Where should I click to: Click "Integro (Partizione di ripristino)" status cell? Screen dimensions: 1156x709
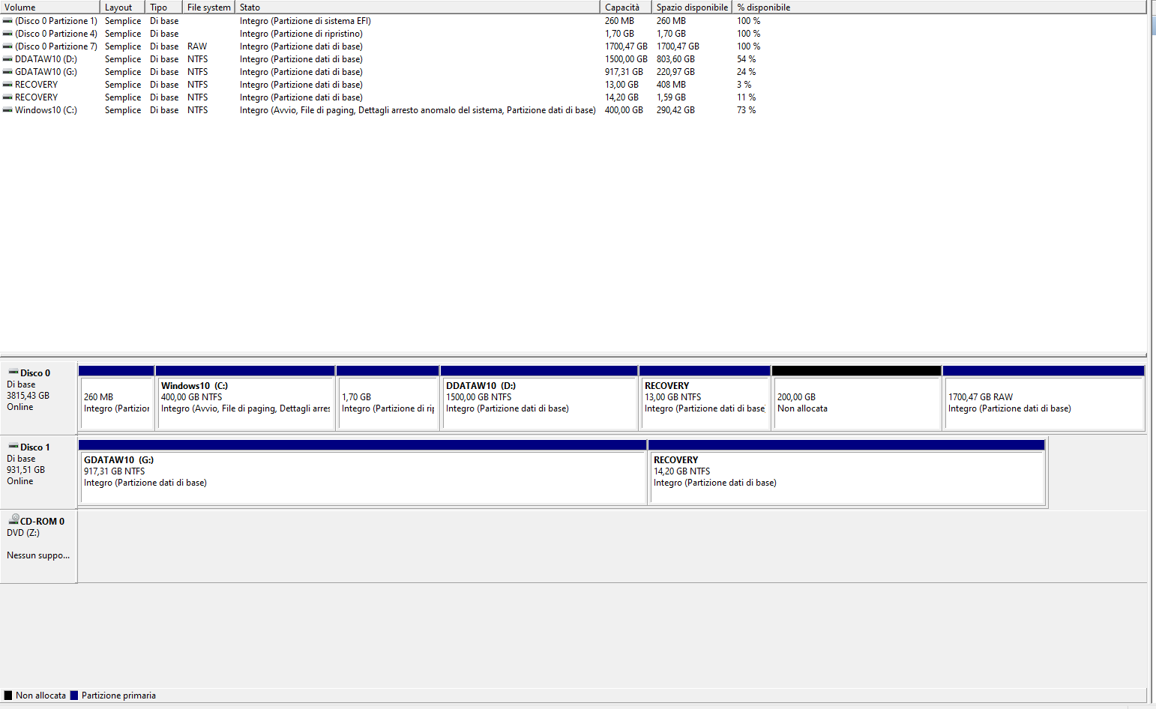click(301, 34)
